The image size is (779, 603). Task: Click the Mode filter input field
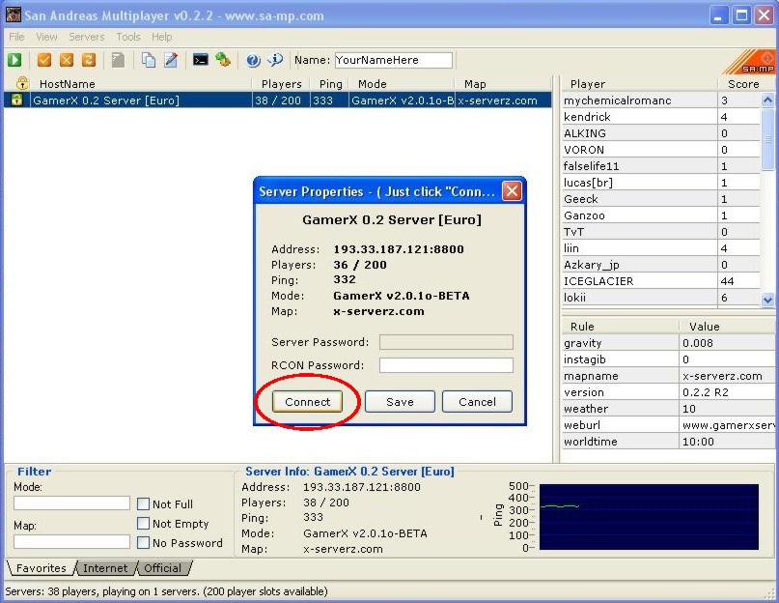click(x=71, y=503)
